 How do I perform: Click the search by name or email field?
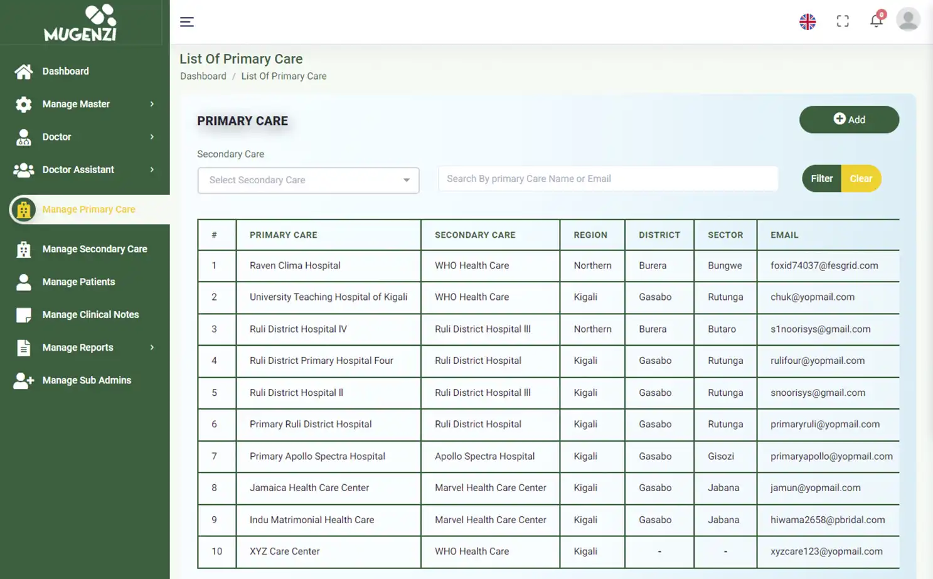coord(607,178)
